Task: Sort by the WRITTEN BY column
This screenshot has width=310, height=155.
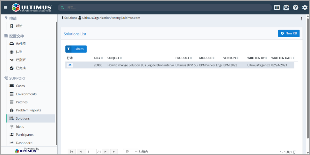Action: pos(257,58)
